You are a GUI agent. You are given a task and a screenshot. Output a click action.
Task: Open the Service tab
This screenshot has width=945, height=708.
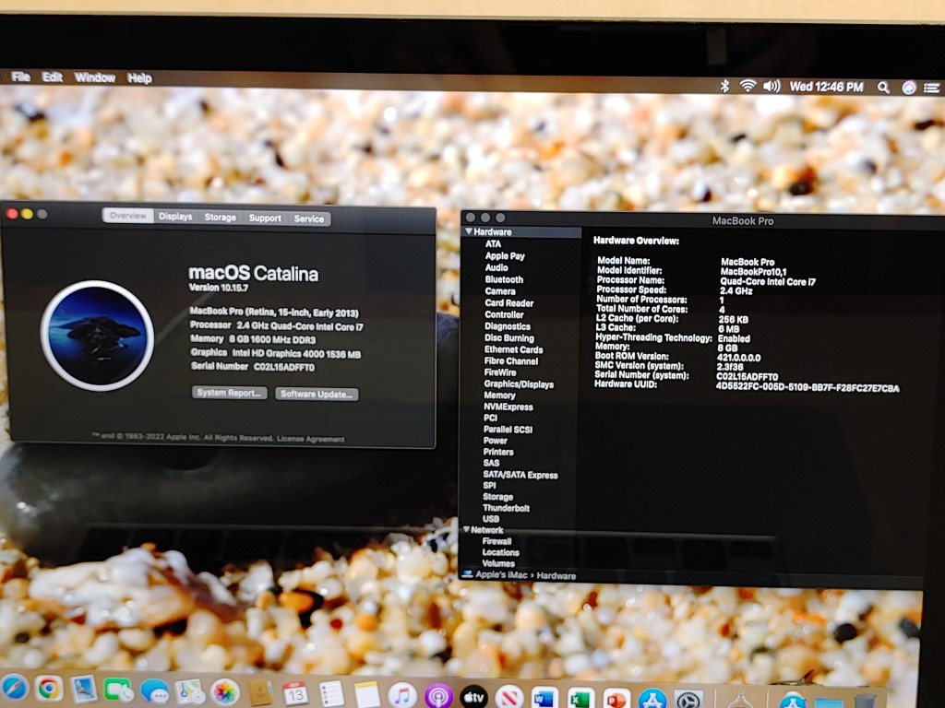click(x=309, y=219)
